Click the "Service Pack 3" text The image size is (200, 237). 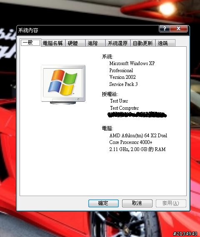(x=123, y=84)
